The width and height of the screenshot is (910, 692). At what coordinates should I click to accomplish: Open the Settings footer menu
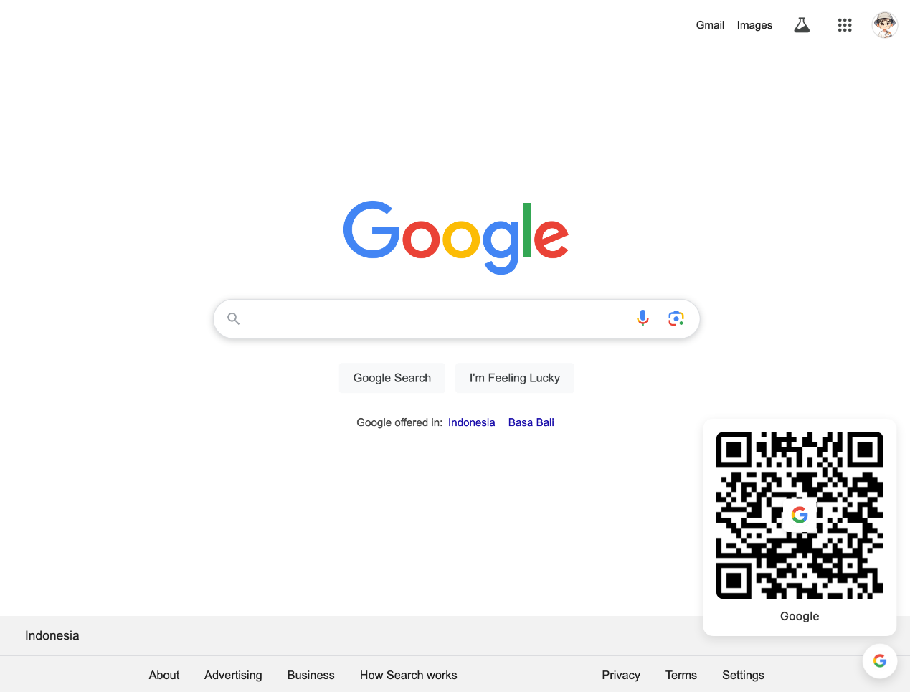tap(743, 675)
